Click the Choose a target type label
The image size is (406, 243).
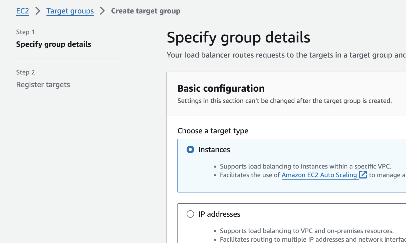213,131
